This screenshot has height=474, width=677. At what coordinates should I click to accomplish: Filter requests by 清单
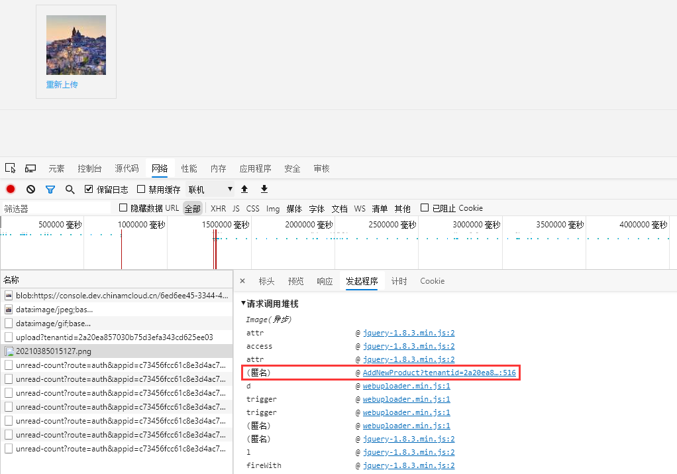point(380,208)
